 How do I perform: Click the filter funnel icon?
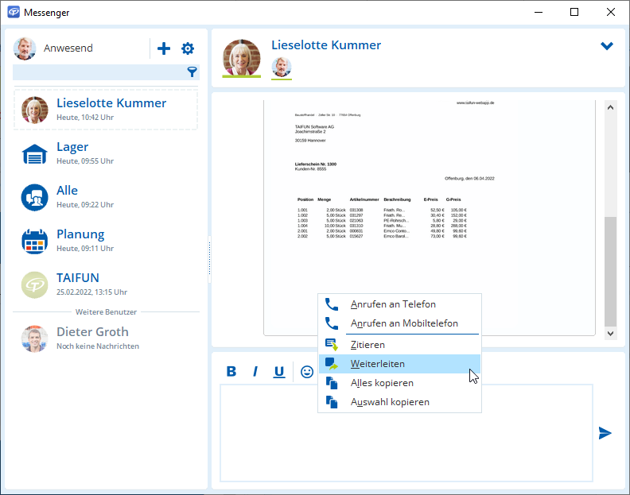click(192, 72)
